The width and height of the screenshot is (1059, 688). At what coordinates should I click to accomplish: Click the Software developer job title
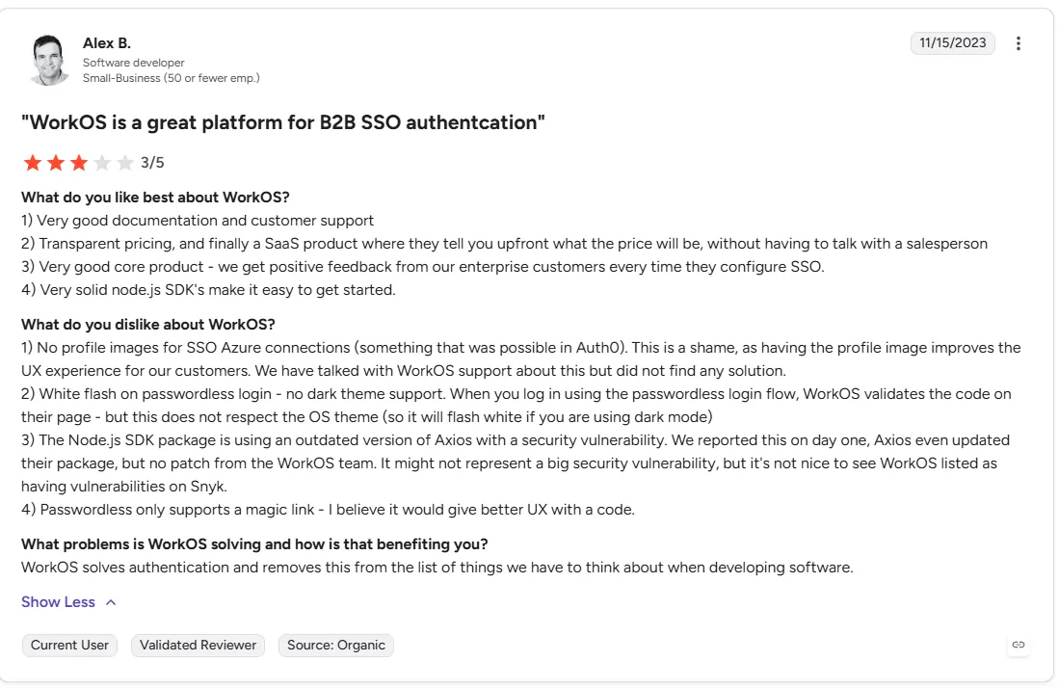134,62
